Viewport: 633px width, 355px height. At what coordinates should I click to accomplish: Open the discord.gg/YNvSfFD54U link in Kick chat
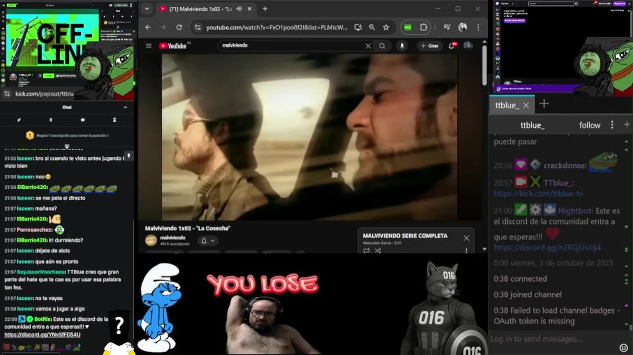click(x=42, y=335)
